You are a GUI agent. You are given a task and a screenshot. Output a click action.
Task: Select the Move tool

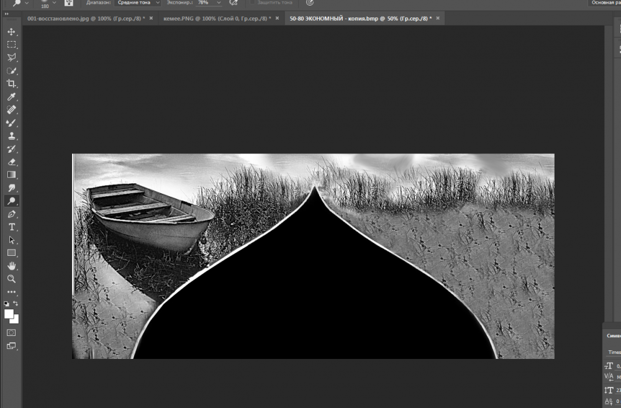point(11,32)
